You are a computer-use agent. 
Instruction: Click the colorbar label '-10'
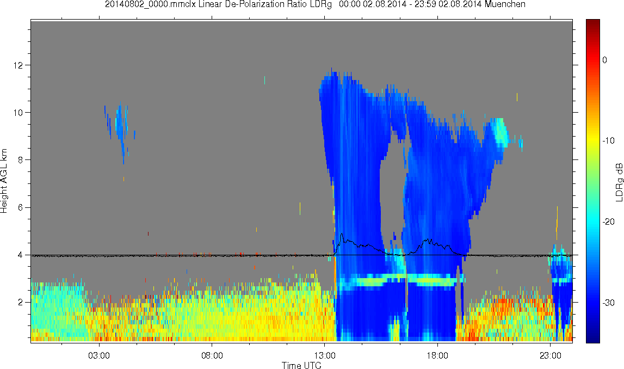point(608,140)
